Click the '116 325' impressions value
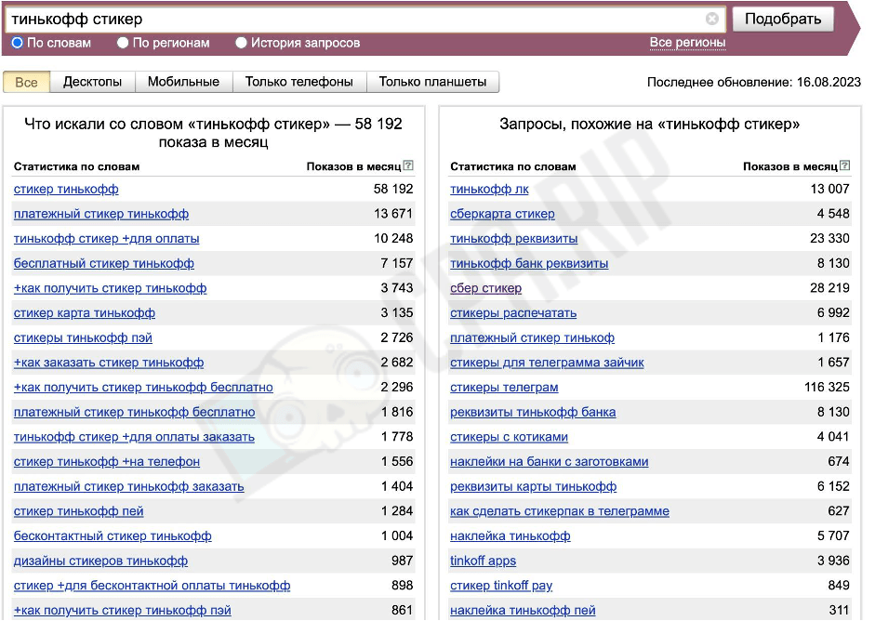The width and height of the screenshot is (875, 621). coord(827,388)
